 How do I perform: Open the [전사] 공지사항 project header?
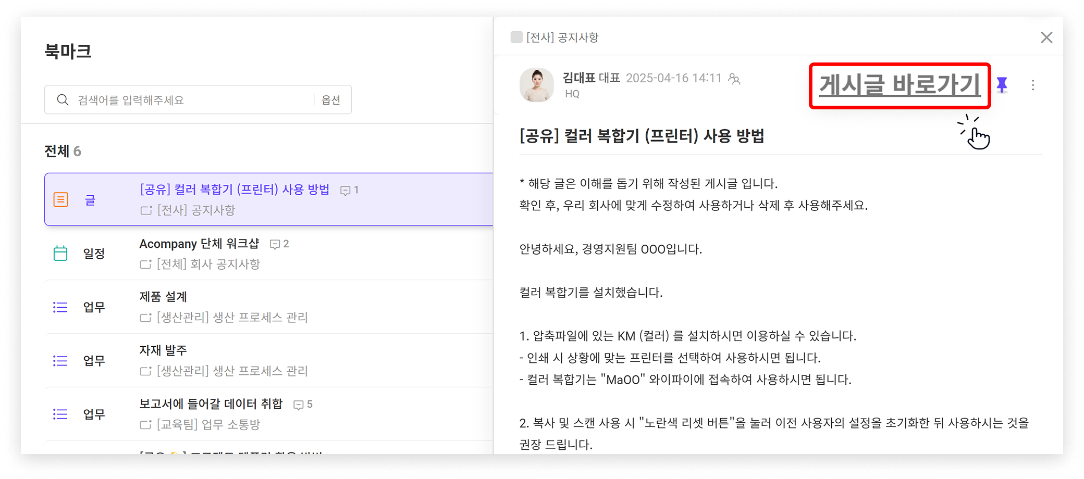[562, 37]
